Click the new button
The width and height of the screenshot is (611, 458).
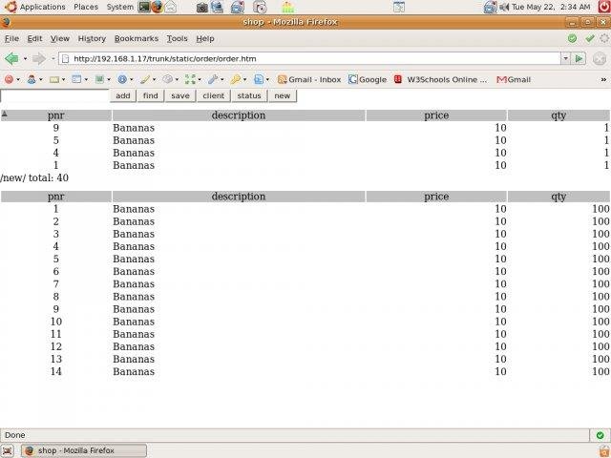click(283, 95)
